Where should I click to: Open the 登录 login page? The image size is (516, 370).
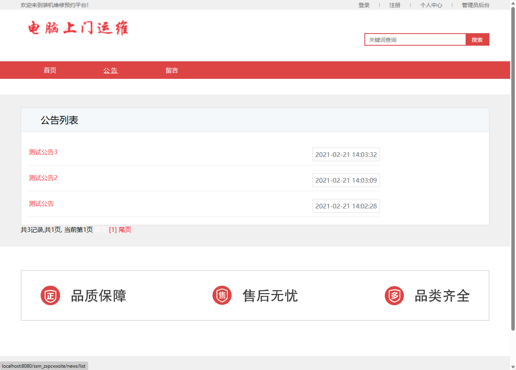coord(364,5)
